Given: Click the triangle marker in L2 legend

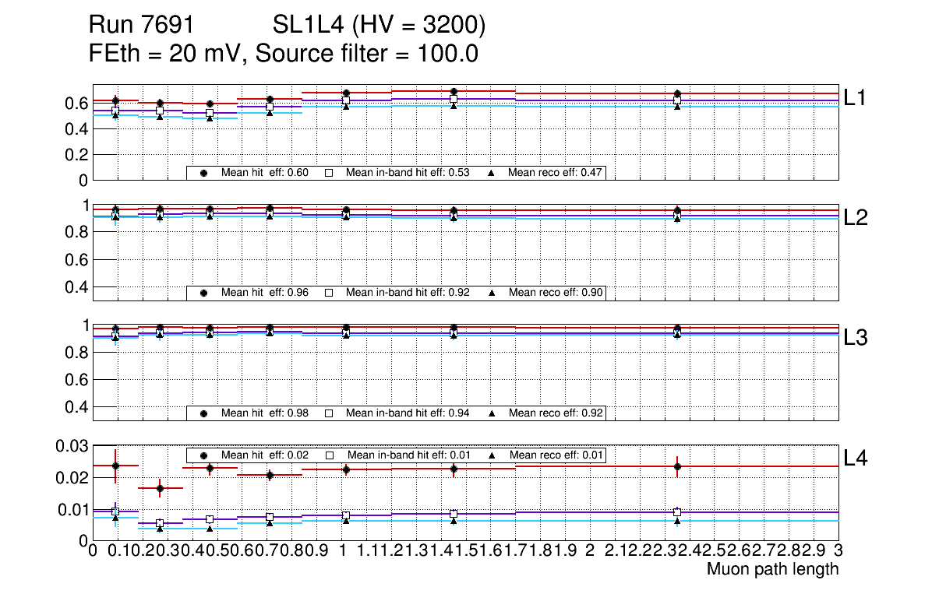Looking at the screenshot, I should coord(492,293).
